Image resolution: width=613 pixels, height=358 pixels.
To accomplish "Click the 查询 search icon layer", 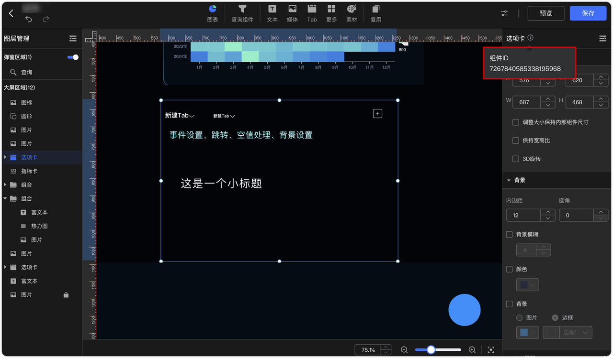I will [x=13, y=72].
